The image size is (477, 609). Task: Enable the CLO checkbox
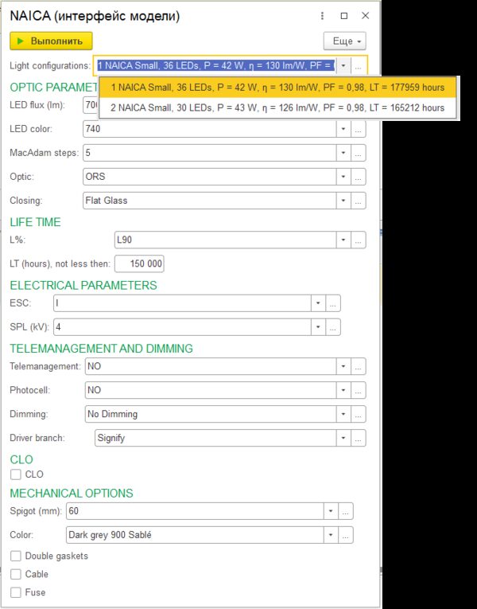16,474
